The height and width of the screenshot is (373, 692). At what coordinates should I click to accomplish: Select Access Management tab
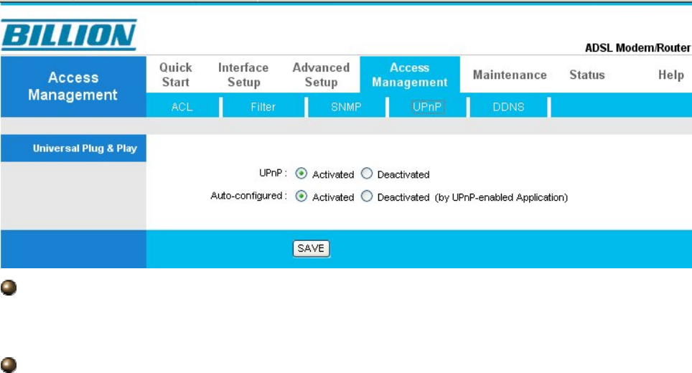point(410,75)
